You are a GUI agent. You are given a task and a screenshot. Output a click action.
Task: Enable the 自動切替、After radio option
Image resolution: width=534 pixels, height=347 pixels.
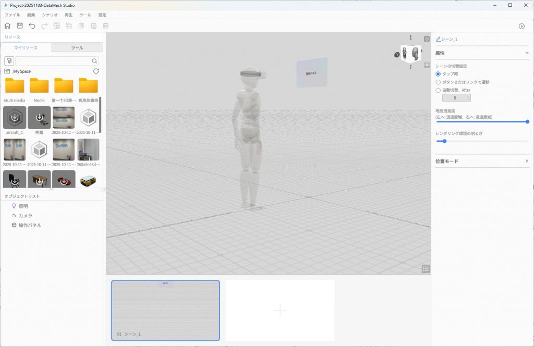point(438,90)
